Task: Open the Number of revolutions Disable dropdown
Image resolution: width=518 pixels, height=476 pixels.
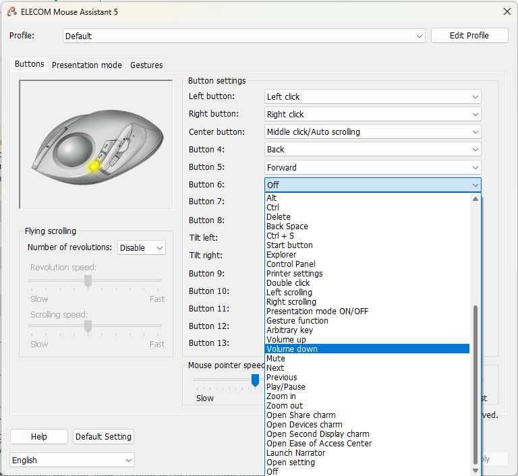Action: pos(142,247)
